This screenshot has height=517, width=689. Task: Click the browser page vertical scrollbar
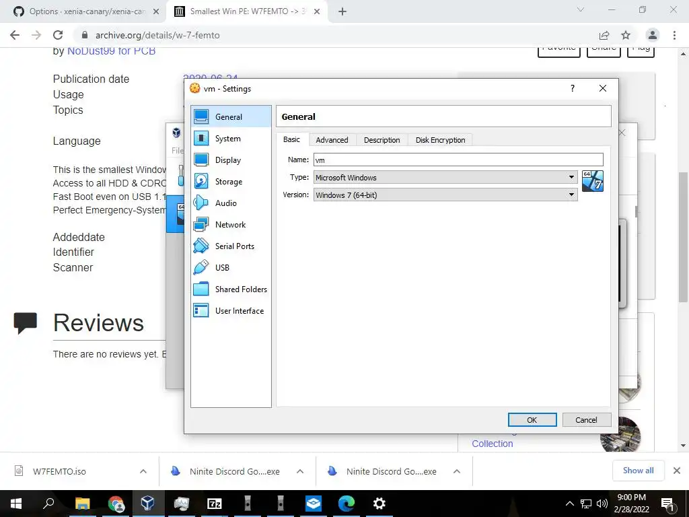[x=683, y=238]
